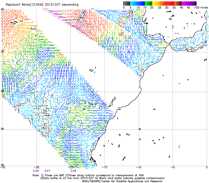Click the purple time label '2:48'
Image resolution: width=209 pixels, height=183 pixels.
pyautogui.click(x=73, y=171)
